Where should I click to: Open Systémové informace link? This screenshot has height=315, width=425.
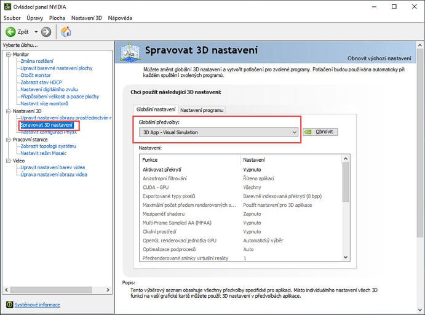pos(37,305)
